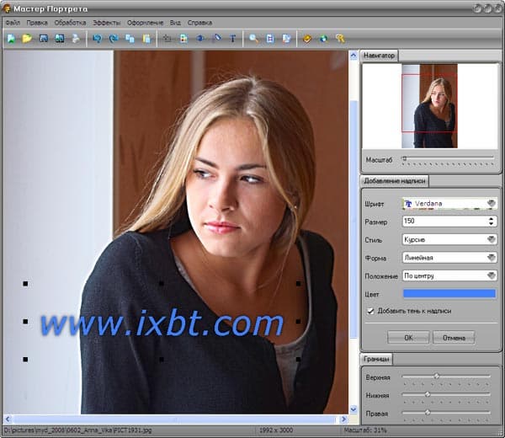Switch to the Навигатор tab
505x438 pixels.
coord(379,56)
